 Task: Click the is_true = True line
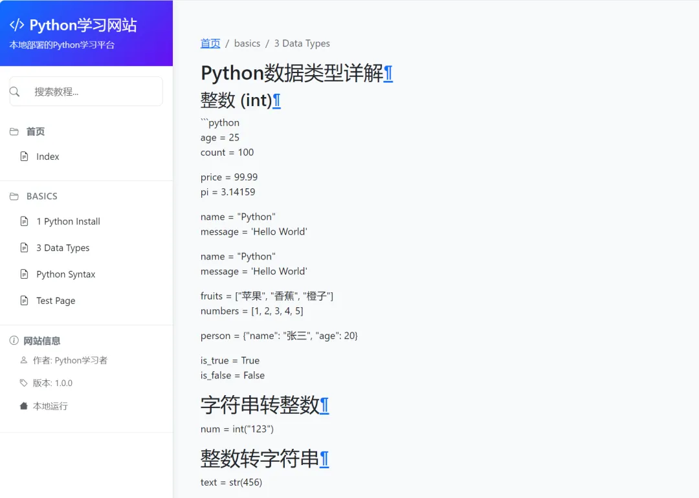(x=230, y=360)
